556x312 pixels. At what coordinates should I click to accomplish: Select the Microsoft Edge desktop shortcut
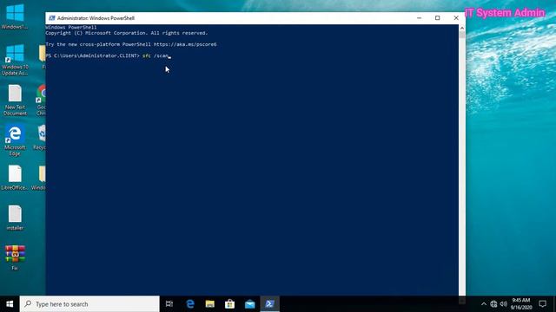tap(15, 140)
